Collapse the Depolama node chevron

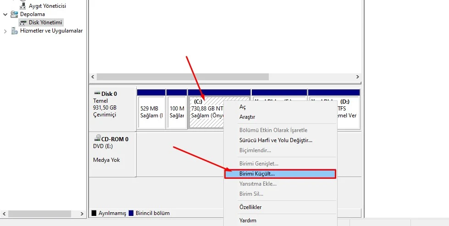tap(5, 14)
